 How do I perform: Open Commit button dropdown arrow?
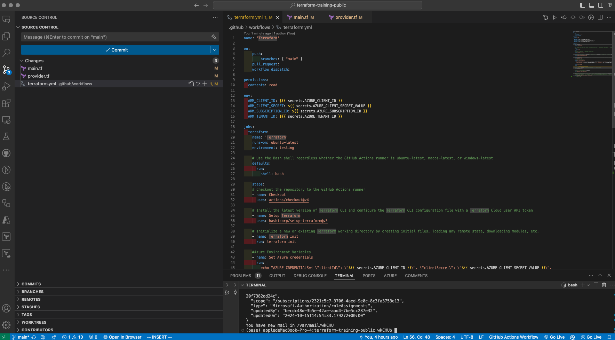(215, 50)
